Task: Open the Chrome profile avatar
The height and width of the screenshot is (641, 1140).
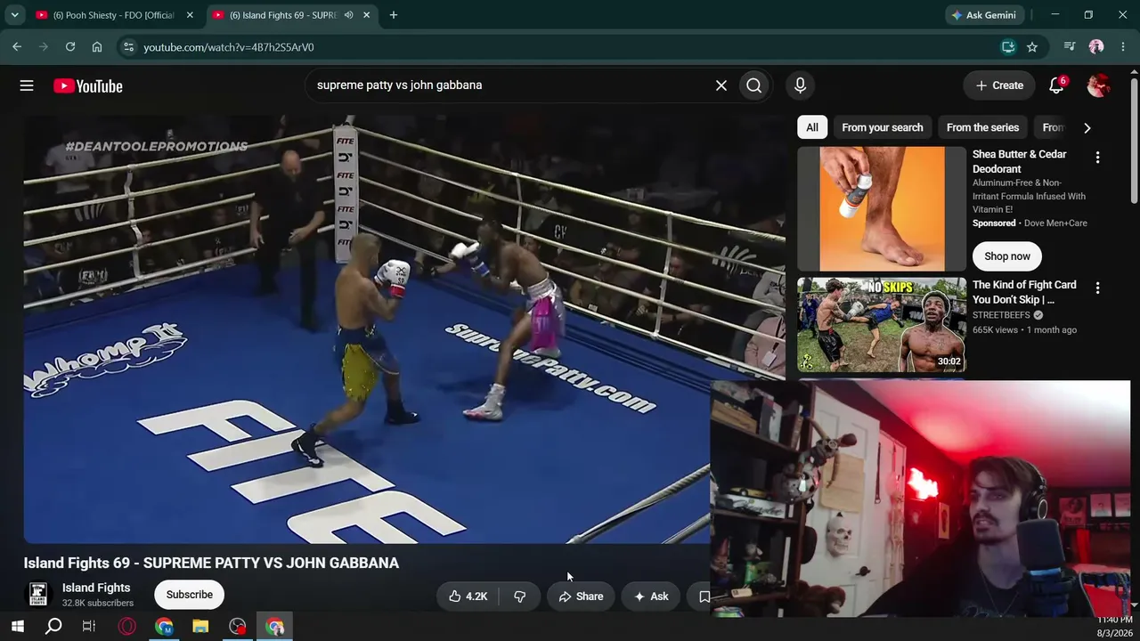Action: (1096, 47)
